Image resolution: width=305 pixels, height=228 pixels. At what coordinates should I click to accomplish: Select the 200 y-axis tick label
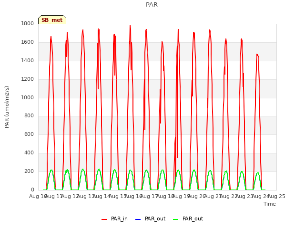(29, 171)
